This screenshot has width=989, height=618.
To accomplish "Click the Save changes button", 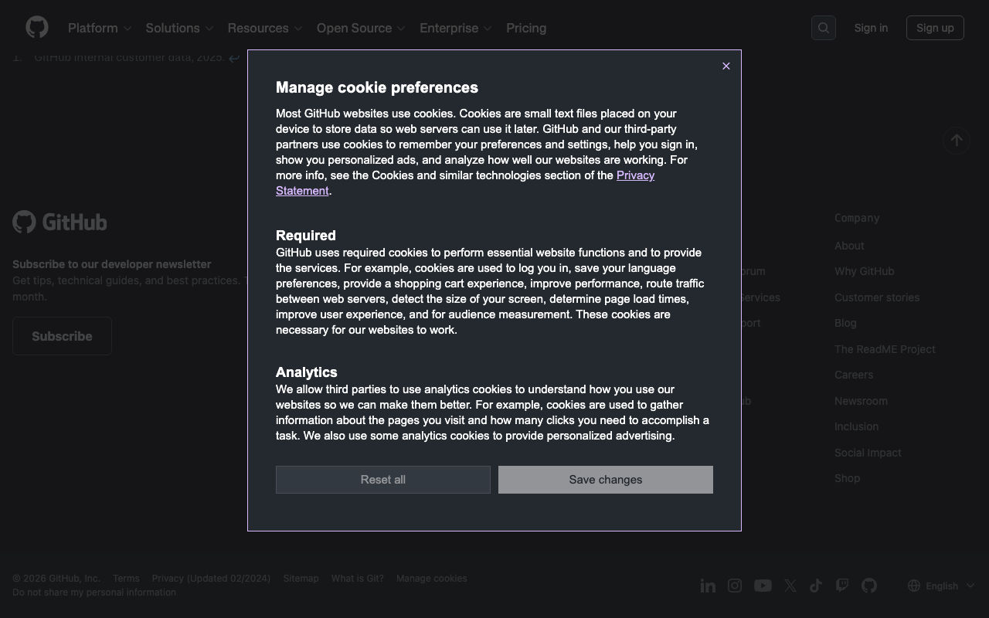I will coord(606,480).
